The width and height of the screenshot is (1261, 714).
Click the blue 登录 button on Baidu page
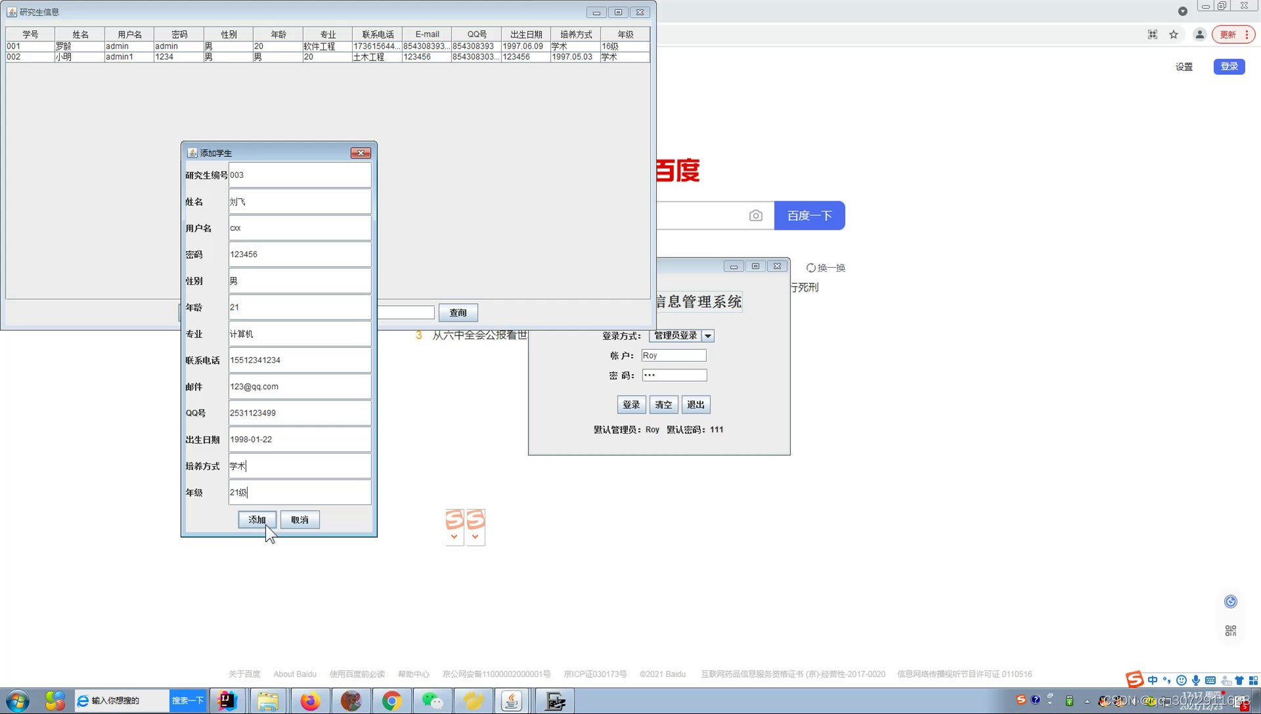(x=1229, y=66)
